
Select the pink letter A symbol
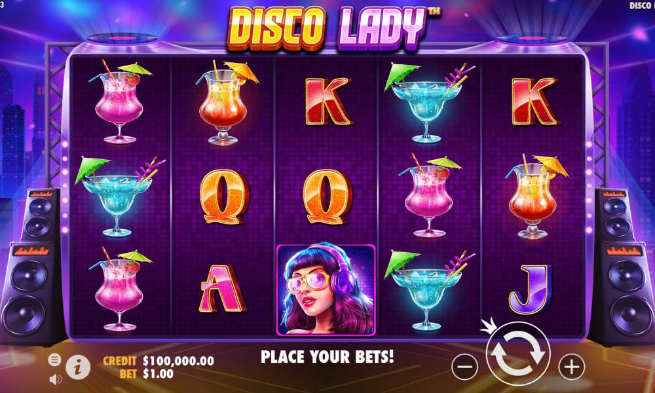pyautogui.click(x=221, y=289)
